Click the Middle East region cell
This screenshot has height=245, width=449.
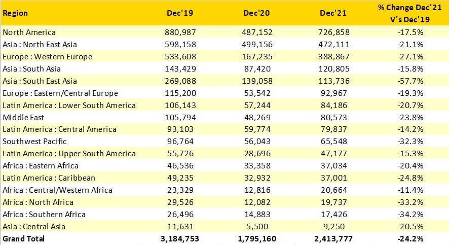[x=23, y=117]
